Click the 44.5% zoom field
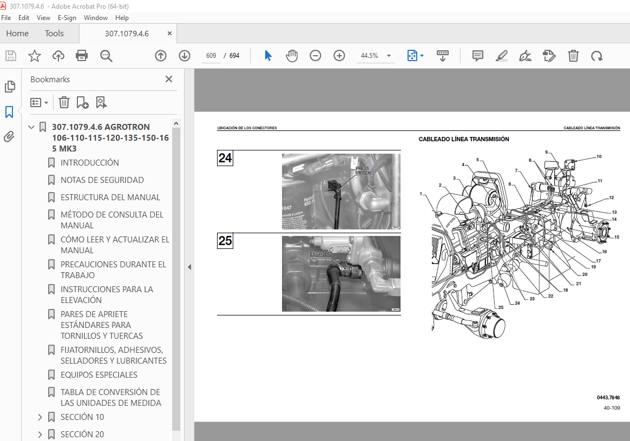630x441 pixels. (x=369, y=56)
